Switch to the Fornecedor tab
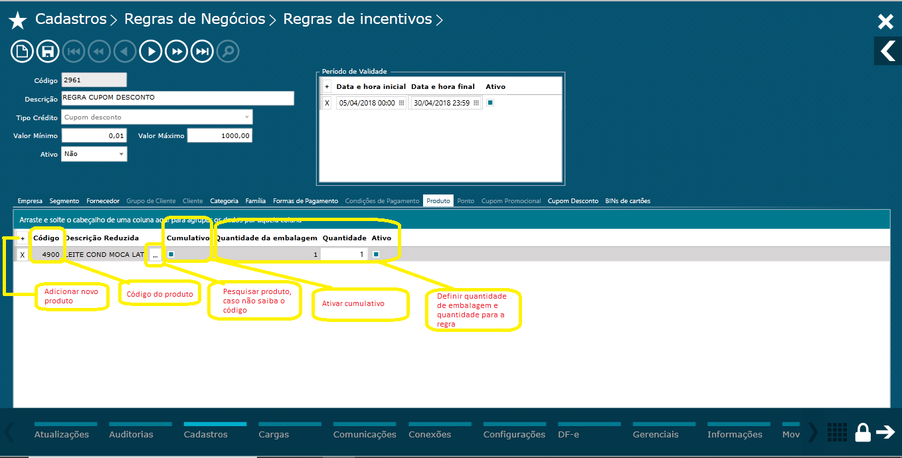The height and width of the screenshot is (458, 902). coord(103,200)
